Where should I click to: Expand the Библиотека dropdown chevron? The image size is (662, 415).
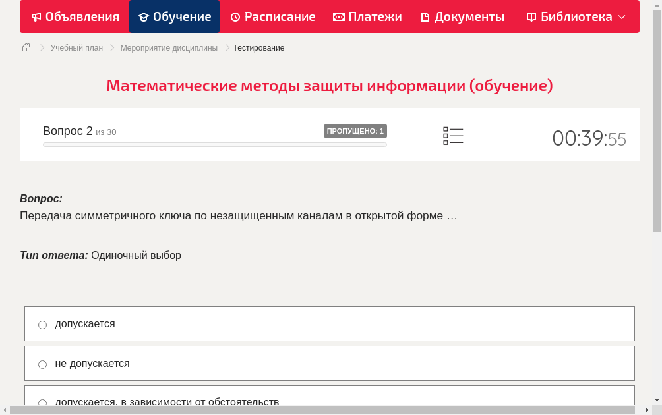620,16
